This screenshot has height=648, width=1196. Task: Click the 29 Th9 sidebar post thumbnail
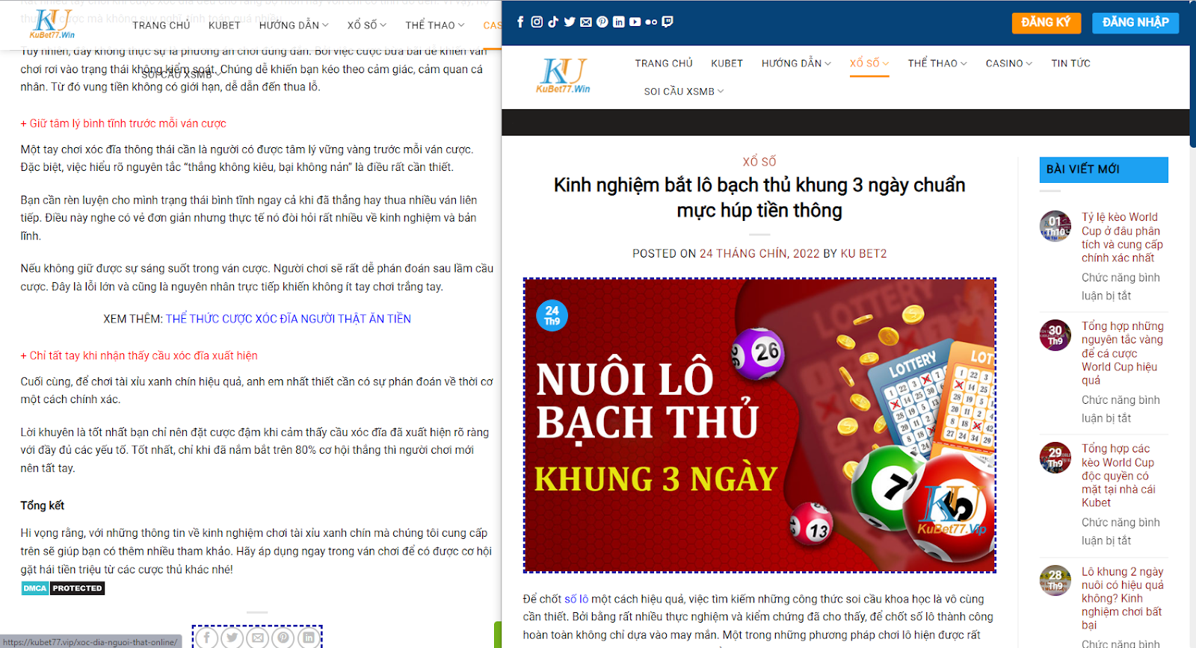coord(1055,457)
